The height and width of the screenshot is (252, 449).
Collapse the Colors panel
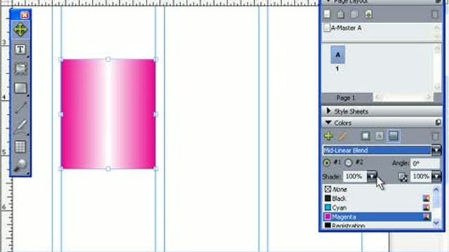pos(328,122)
